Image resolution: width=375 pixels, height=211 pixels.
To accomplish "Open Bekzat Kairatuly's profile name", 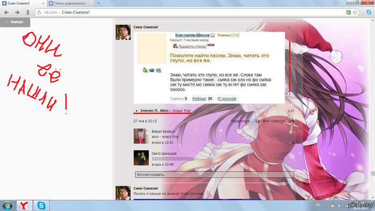I will pyautogui.click(x=163, y=132).
